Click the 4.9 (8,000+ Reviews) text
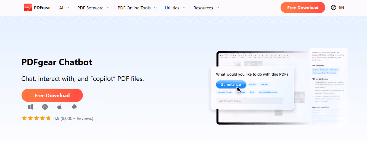Viewport: 367px width, 145px height. coord(73,118)
